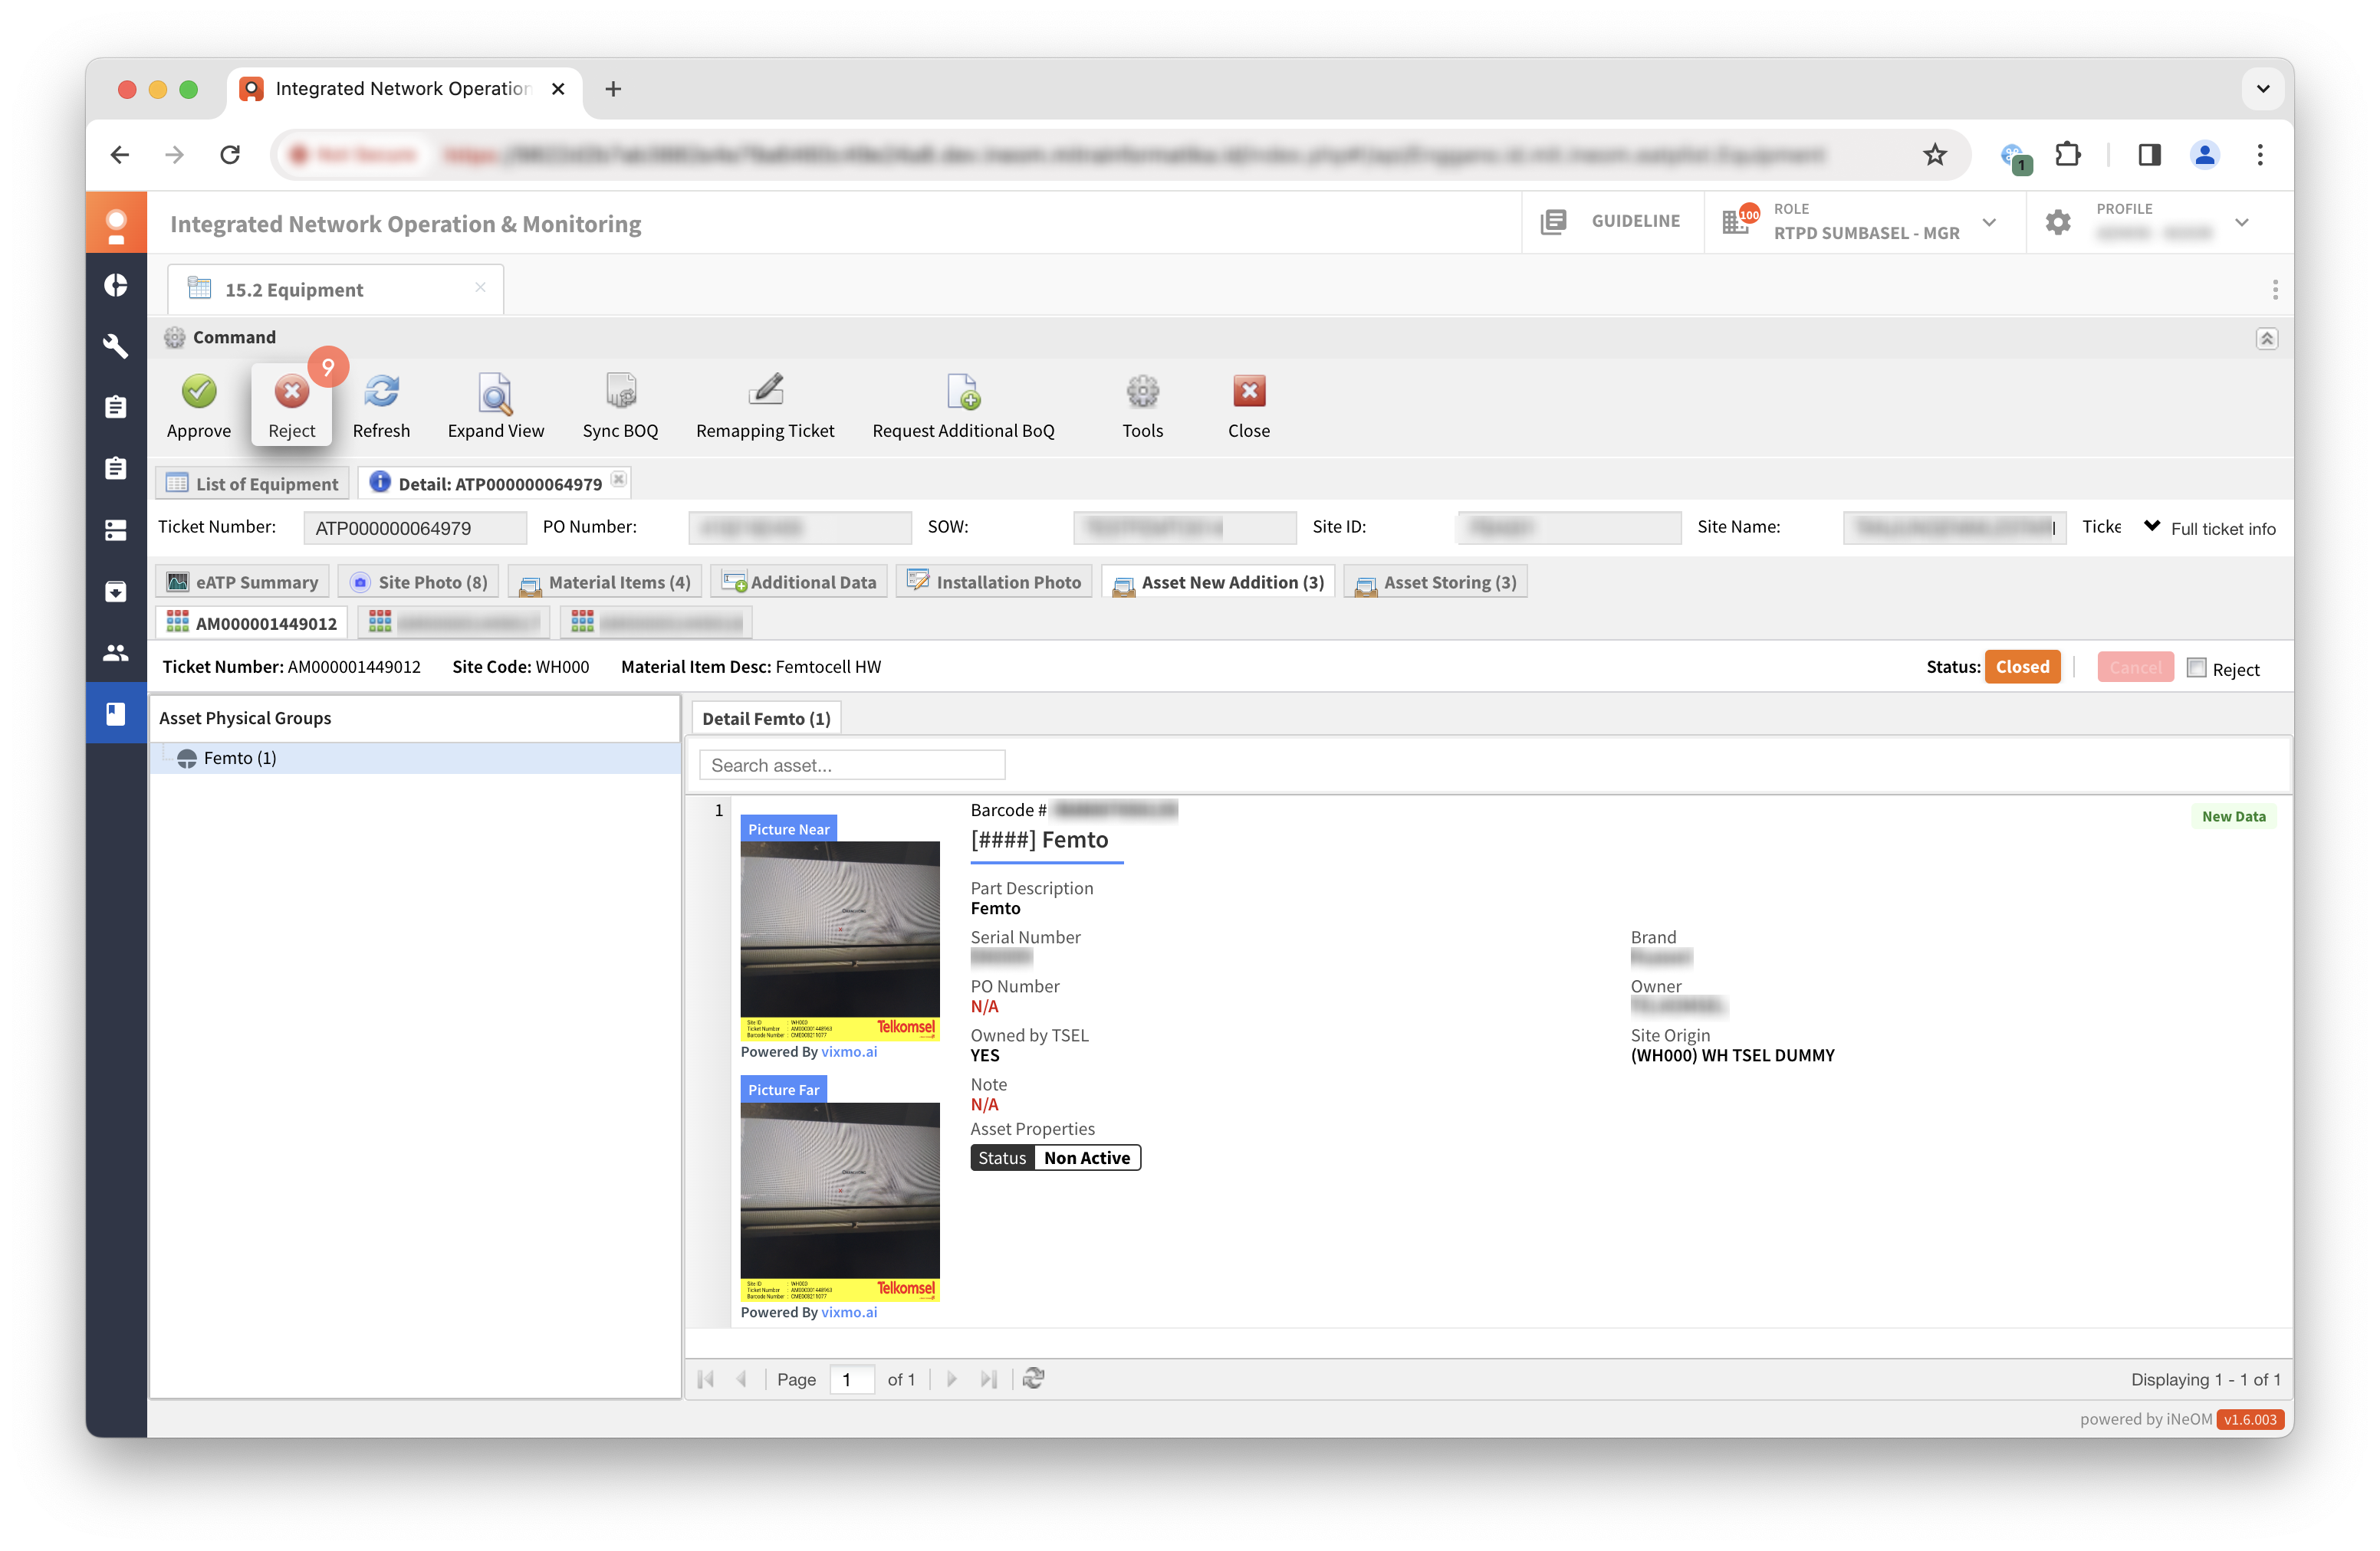Viewport: 2380px width, 1551px height.
Task: Click the Reject command icon
Action: [x=291, y=393]
